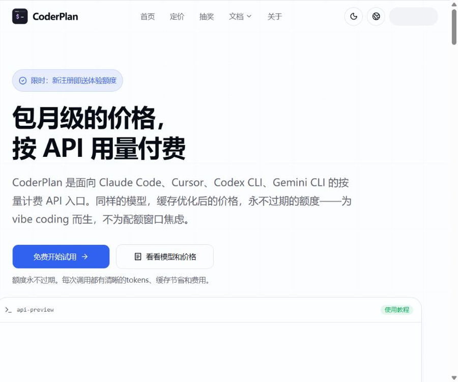Click the round theme style icon button
This screenshot has height=382, width=458.
pos(376,16)
